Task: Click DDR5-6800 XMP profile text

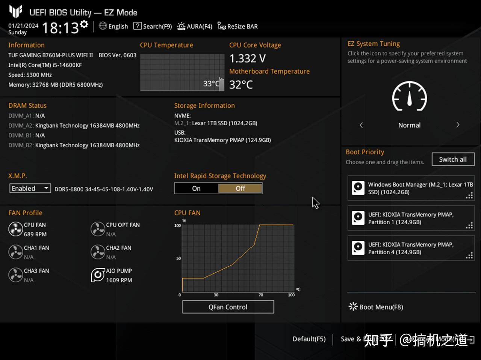Action: pos(104,189)
